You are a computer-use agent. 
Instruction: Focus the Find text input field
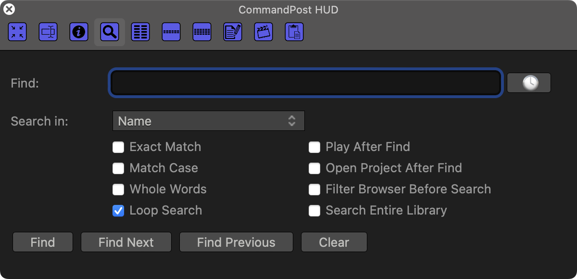305,83
